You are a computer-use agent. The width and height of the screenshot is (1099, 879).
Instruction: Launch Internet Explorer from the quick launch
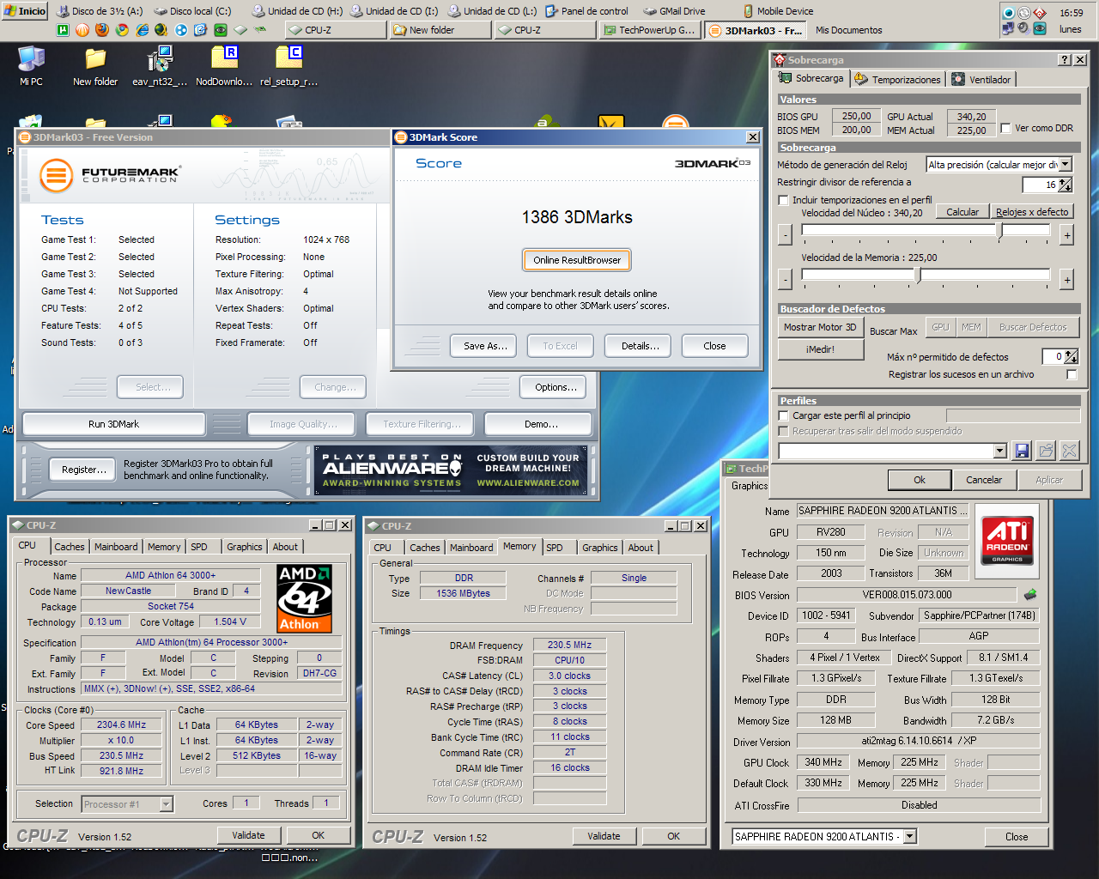tap(142, 29)
